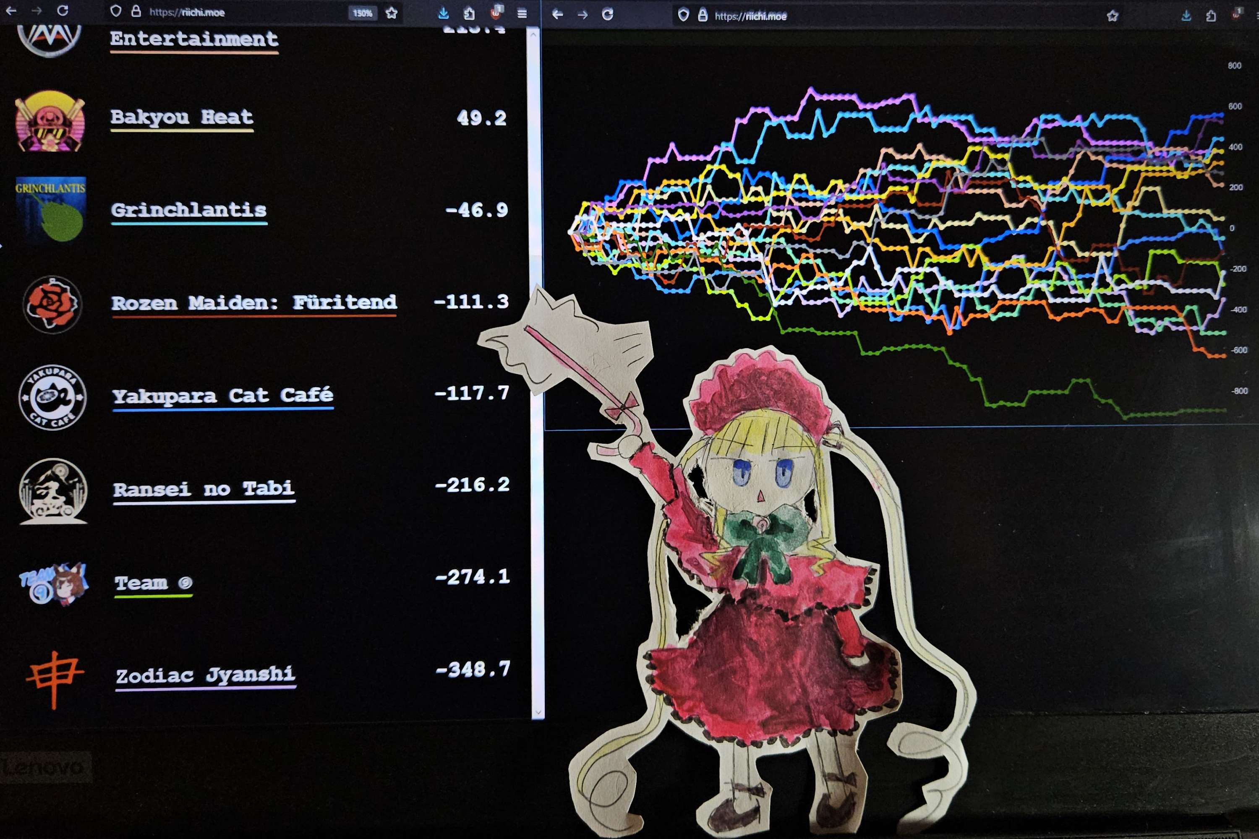Open the Entertainment team link
This screenshot has height=839, width=1259.
click(194, 39)
